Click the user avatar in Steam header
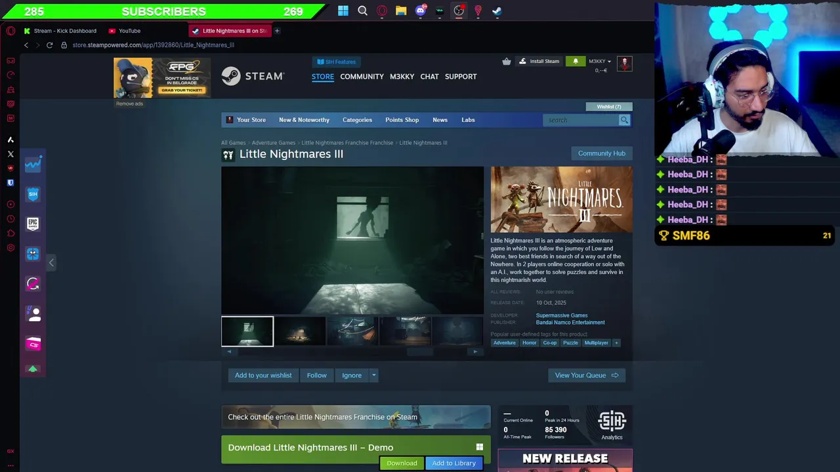Screen dimensions: 840x472 click(624, 63)
